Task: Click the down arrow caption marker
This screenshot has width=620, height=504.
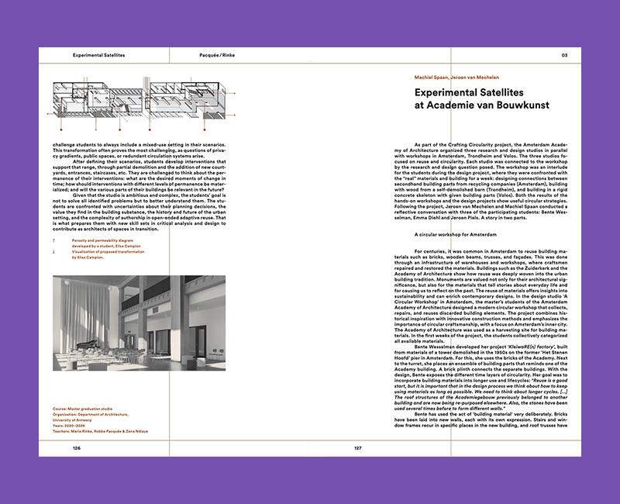Action: (x=53, y=251)
